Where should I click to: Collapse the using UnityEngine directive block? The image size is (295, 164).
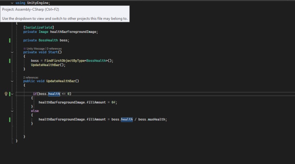click(x=12, y=3)
